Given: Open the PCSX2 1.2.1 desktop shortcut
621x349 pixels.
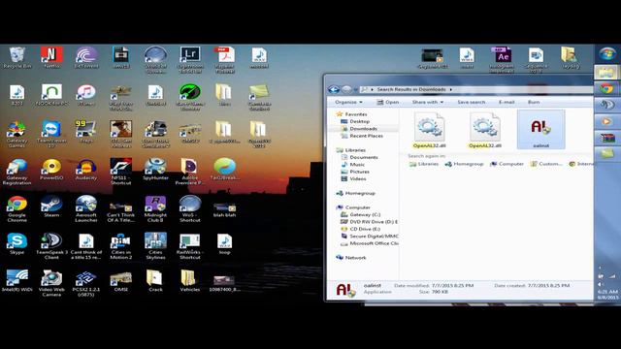Looking at the screenshot, I should (86, 283).
